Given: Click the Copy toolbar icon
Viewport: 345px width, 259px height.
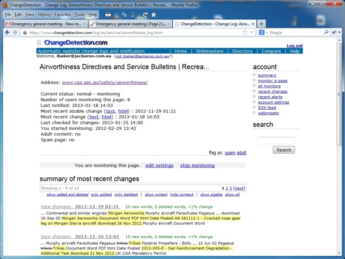Looking at the screenshot, I should coord(124,15).
